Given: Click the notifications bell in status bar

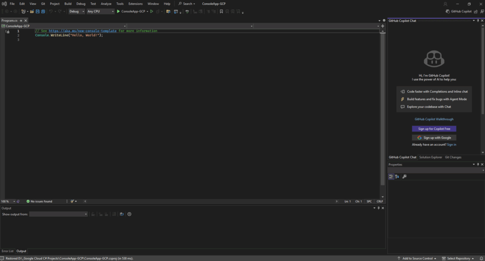Looking at the screenshot, I should click(x=481, y=258).
